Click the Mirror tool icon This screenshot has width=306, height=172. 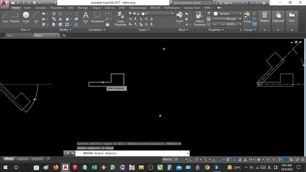(x=60, y=19)
